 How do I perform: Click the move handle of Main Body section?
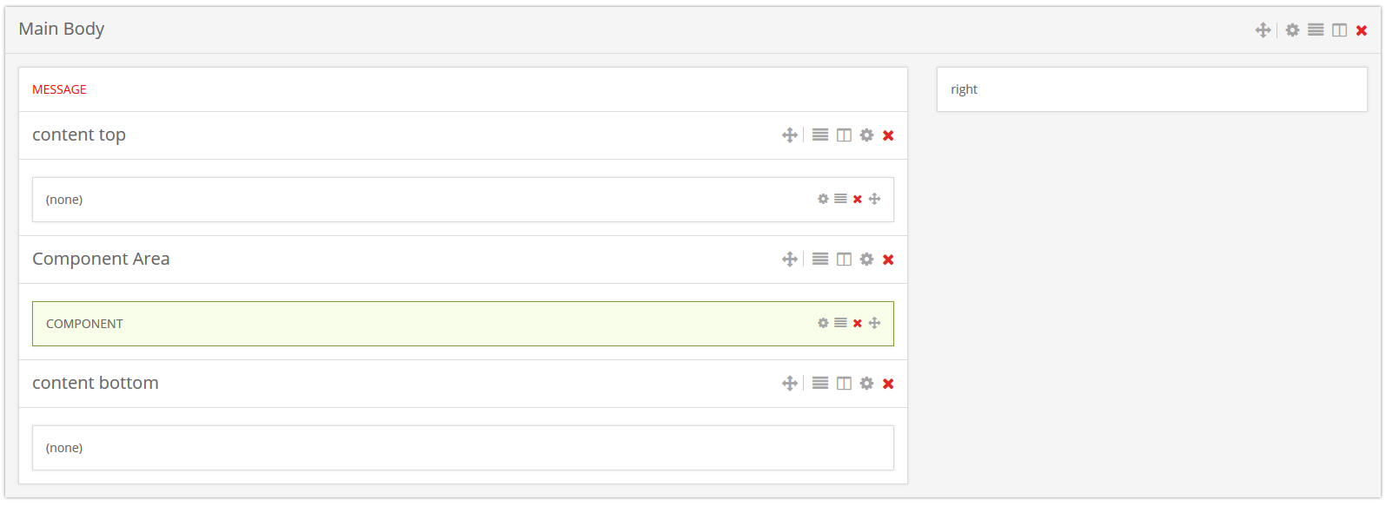(1263, 30)
